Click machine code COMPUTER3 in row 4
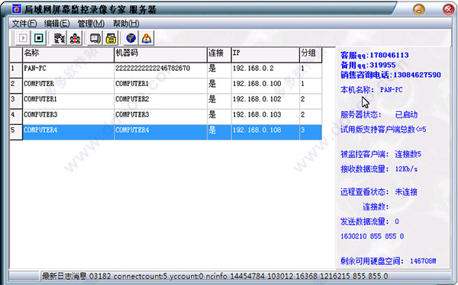458x285 pixels. tap(160, 117)
